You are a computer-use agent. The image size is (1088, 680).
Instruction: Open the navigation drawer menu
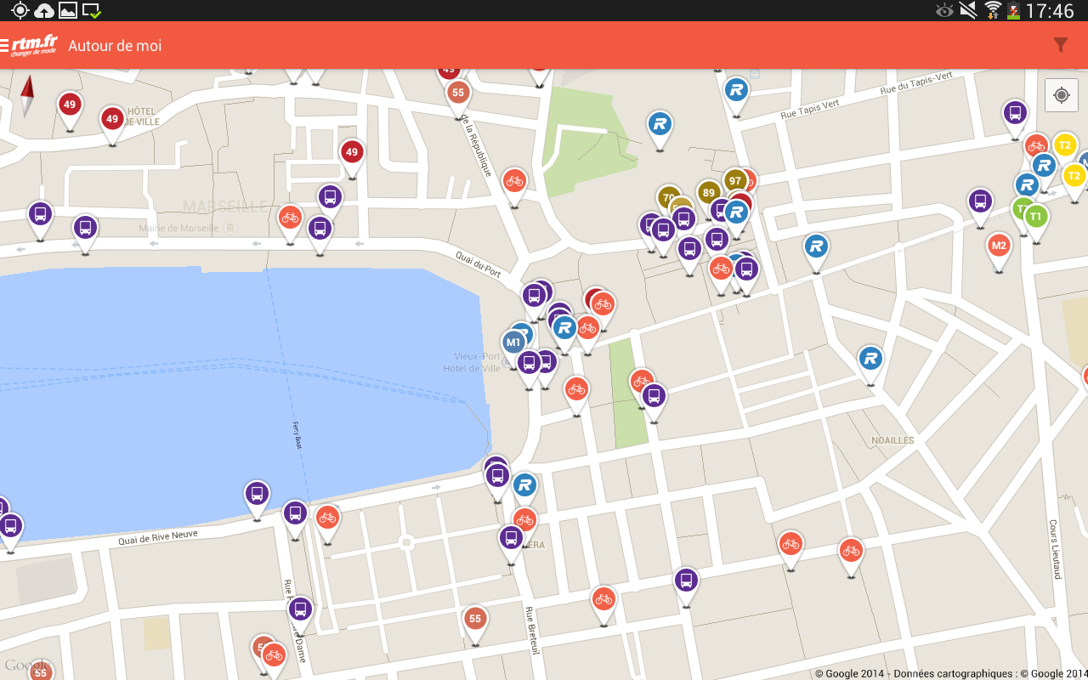7,45
